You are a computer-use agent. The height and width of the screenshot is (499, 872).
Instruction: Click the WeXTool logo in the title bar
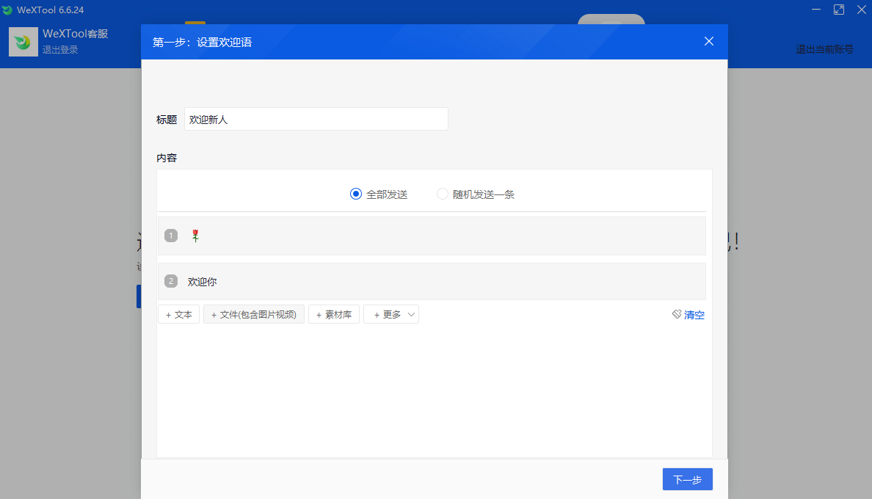click(x=7, y=10)
